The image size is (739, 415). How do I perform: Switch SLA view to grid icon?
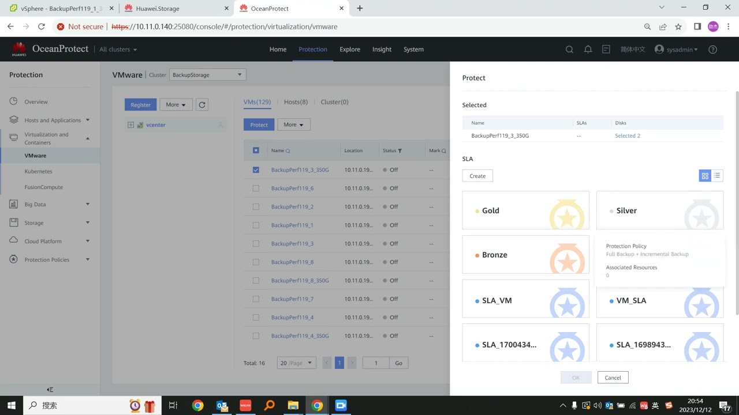[705, 176]
